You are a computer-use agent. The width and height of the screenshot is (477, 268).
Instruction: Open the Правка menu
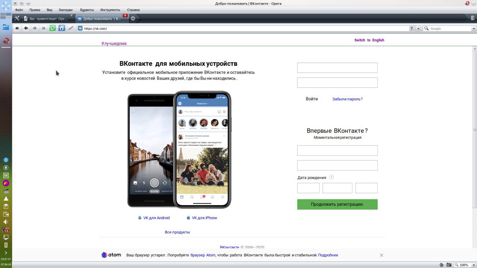pyautogui.click(x=35, y=10)
